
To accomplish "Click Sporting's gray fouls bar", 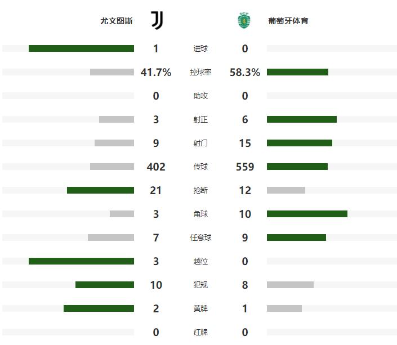I will [290, 285].
